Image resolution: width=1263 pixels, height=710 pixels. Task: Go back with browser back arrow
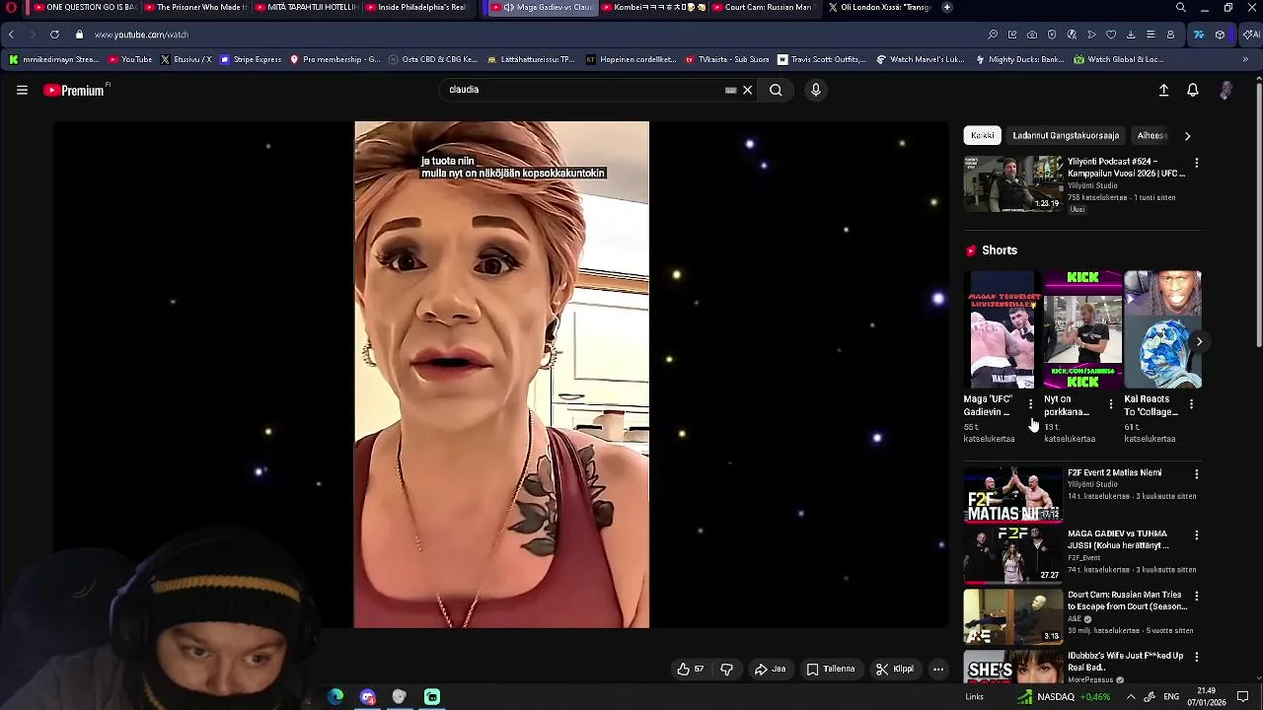point(11,35)
